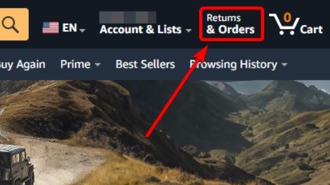Screen dimensions: 330x185
Task: Open the Browsing History link
Action: point(233,64)
